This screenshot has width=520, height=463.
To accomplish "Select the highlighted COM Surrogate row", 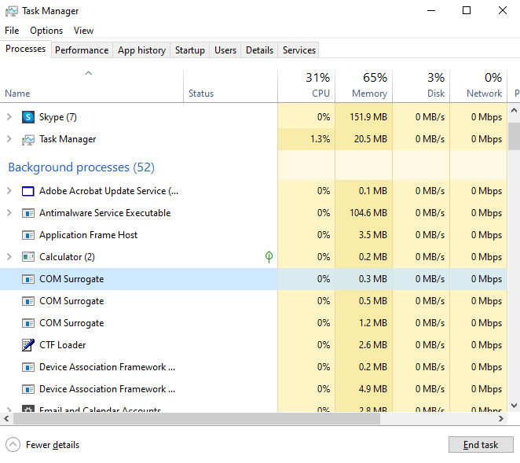I will point(141,279).
